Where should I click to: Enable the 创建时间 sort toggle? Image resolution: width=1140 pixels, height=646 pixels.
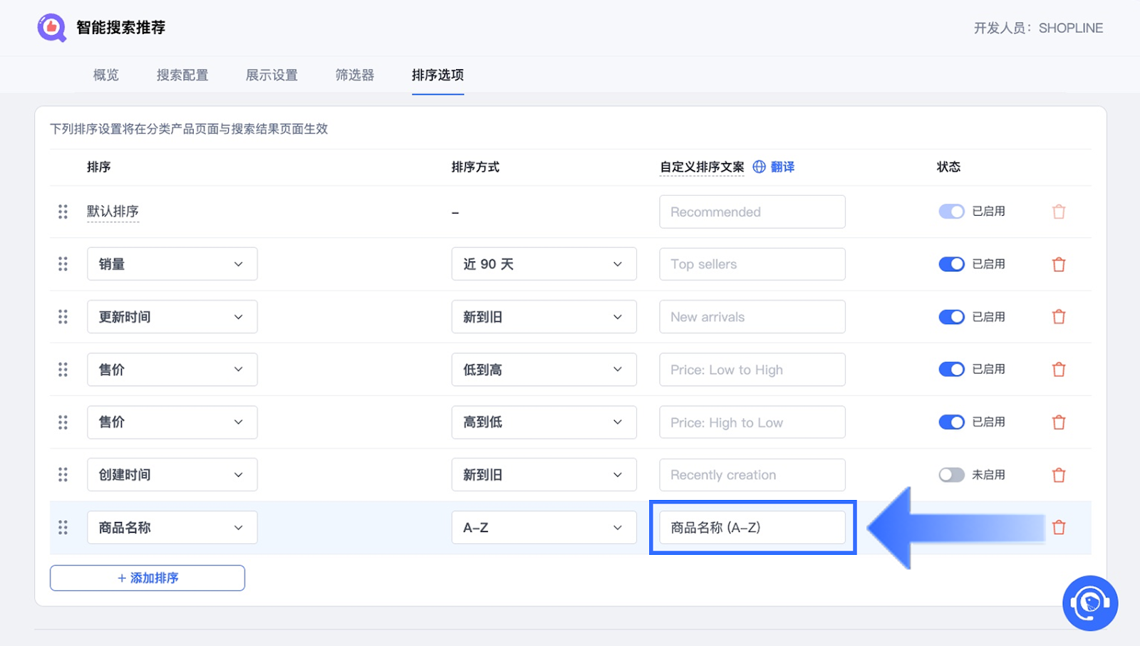click(951, 475)
